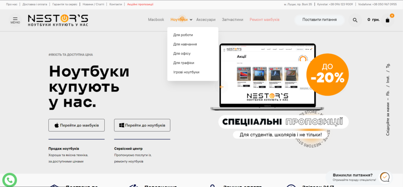Open Акційні пропозиції link

140,4
